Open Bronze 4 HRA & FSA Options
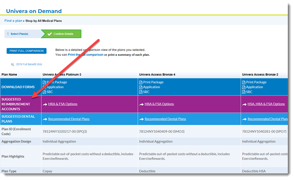The image size is (294, 180). pos(159,104)
